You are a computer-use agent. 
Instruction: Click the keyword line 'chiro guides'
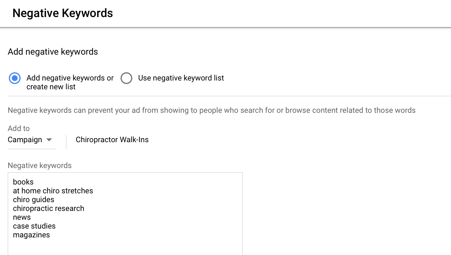(x=34, y=199)
